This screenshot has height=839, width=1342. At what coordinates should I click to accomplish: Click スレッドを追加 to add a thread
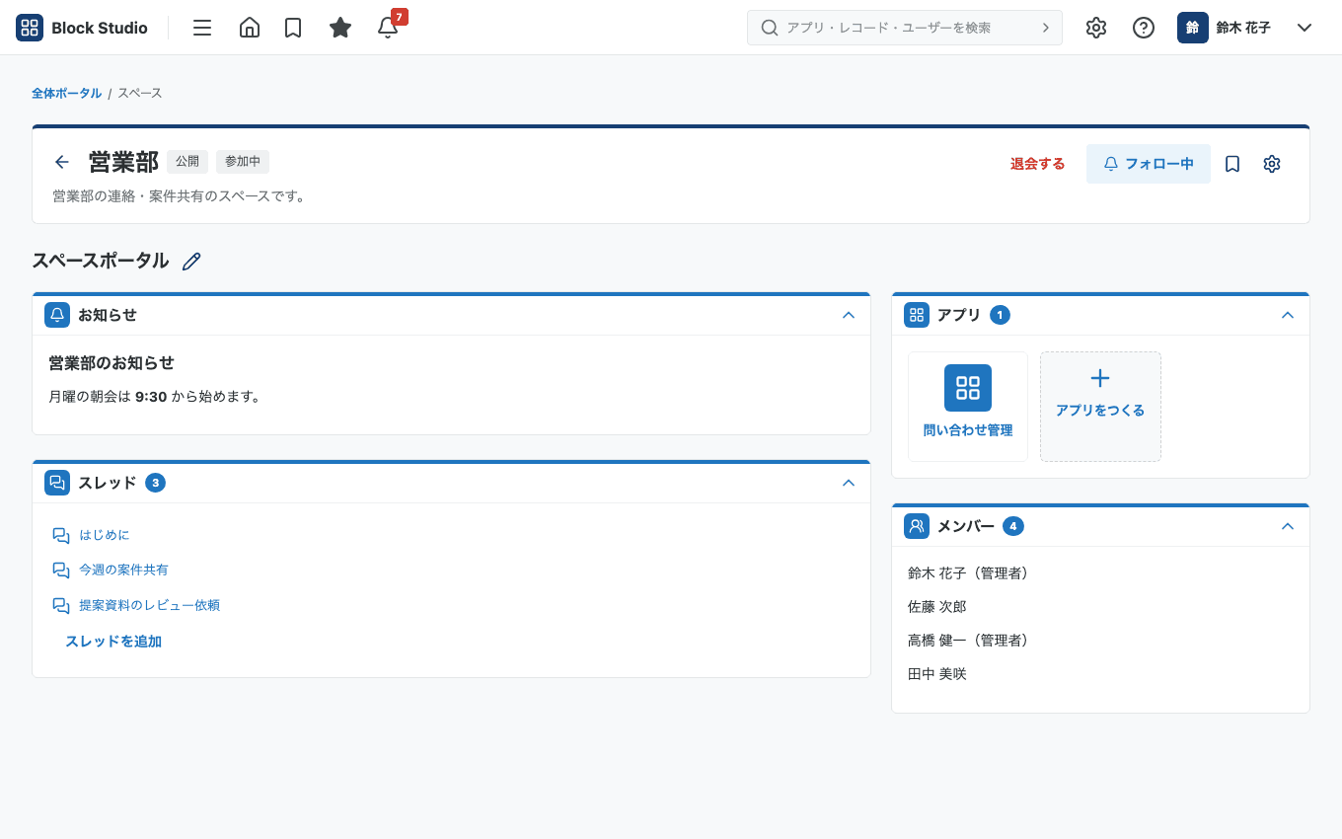(113, 642)
